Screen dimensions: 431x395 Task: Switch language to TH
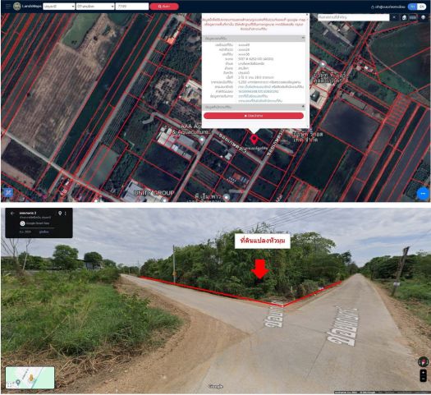412,7
